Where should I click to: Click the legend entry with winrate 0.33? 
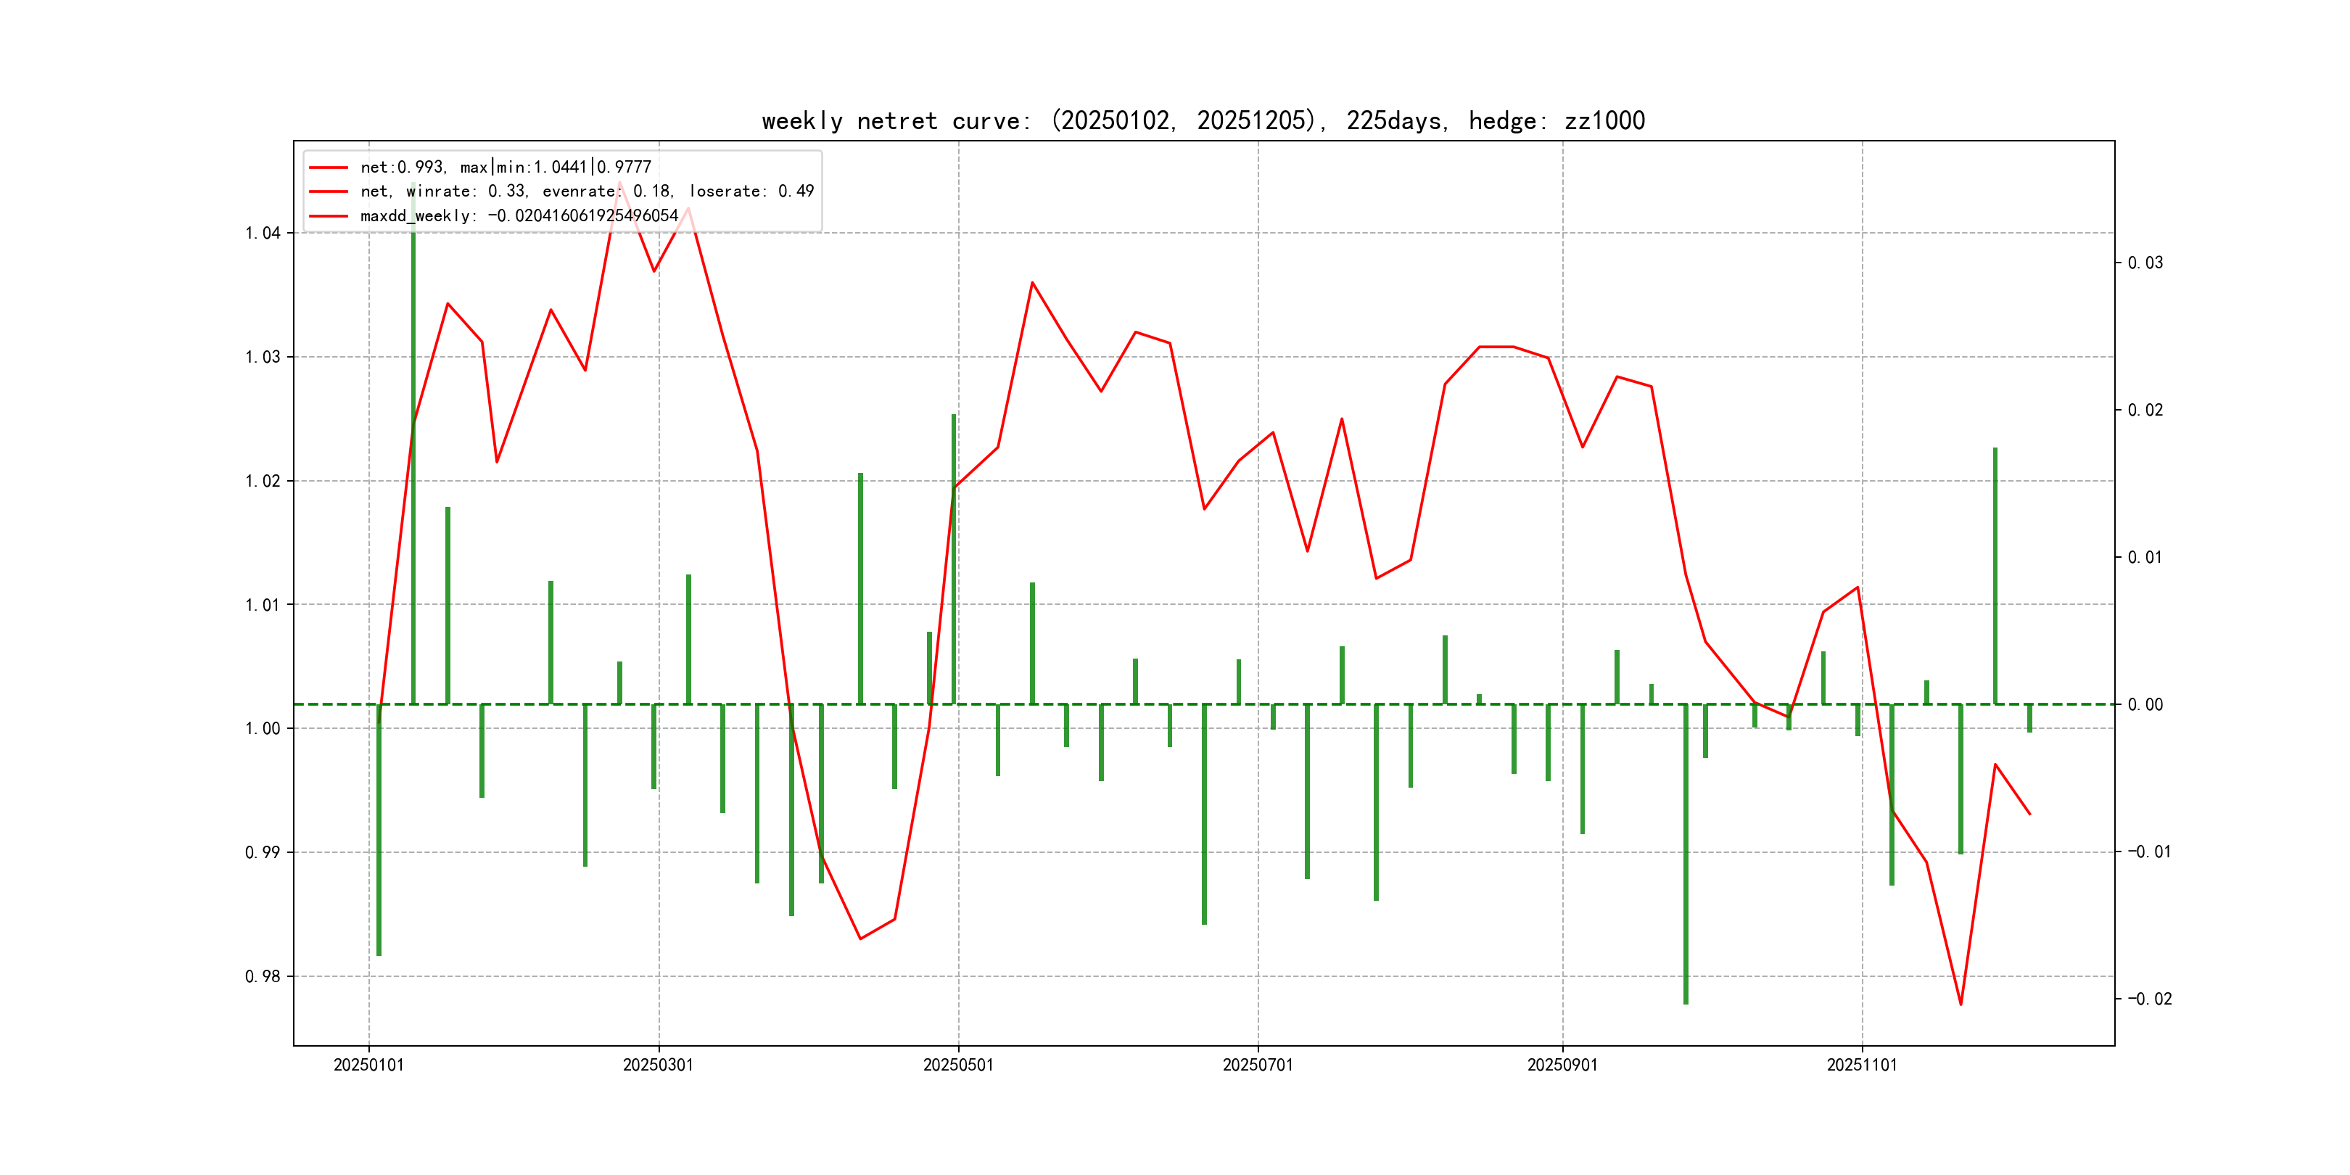pyautogui.click(x=587, y=191)
